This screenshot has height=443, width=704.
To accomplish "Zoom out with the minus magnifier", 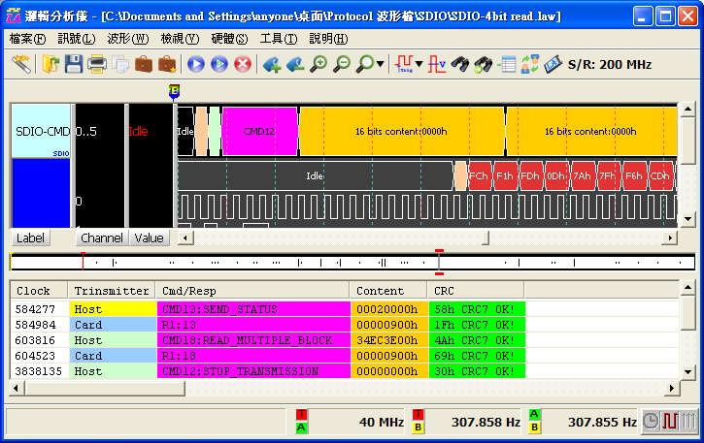I will tap(342, 64).
